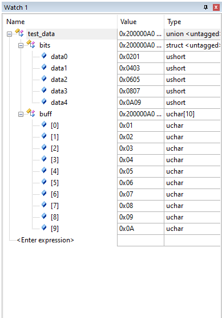The width and height of the screenshot is (222, 318).
Task: Click the struct <untagged> type cell
Action: 192,45
